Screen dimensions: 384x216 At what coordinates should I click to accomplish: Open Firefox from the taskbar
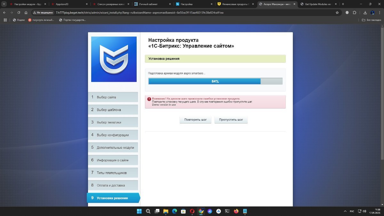coord(236,211)
